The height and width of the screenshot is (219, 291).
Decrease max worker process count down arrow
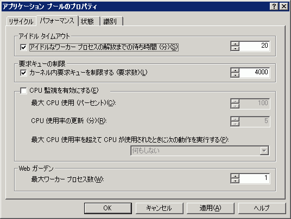[x=235, y=181]
